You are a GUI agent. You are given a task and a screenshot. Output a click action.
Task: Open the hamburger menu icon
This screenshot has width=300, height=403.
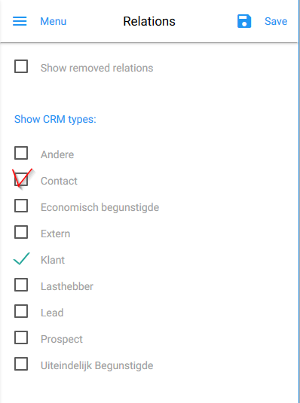pyautogui.click(x=20, y=21)
